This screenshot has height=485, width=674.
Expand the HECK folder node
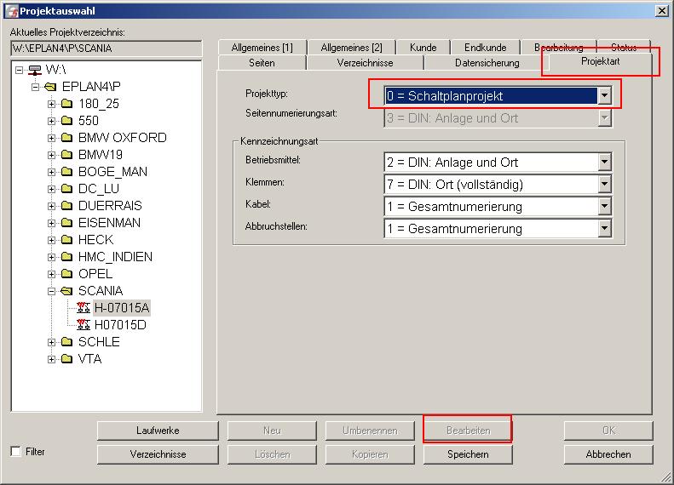pos(52,240)
